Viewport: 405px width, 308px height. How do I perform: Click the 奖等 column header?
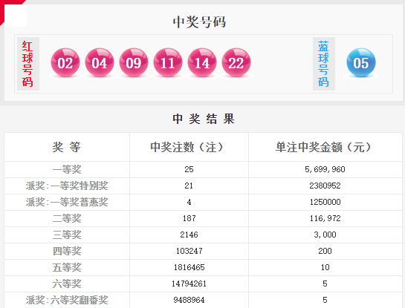point(67,147)
